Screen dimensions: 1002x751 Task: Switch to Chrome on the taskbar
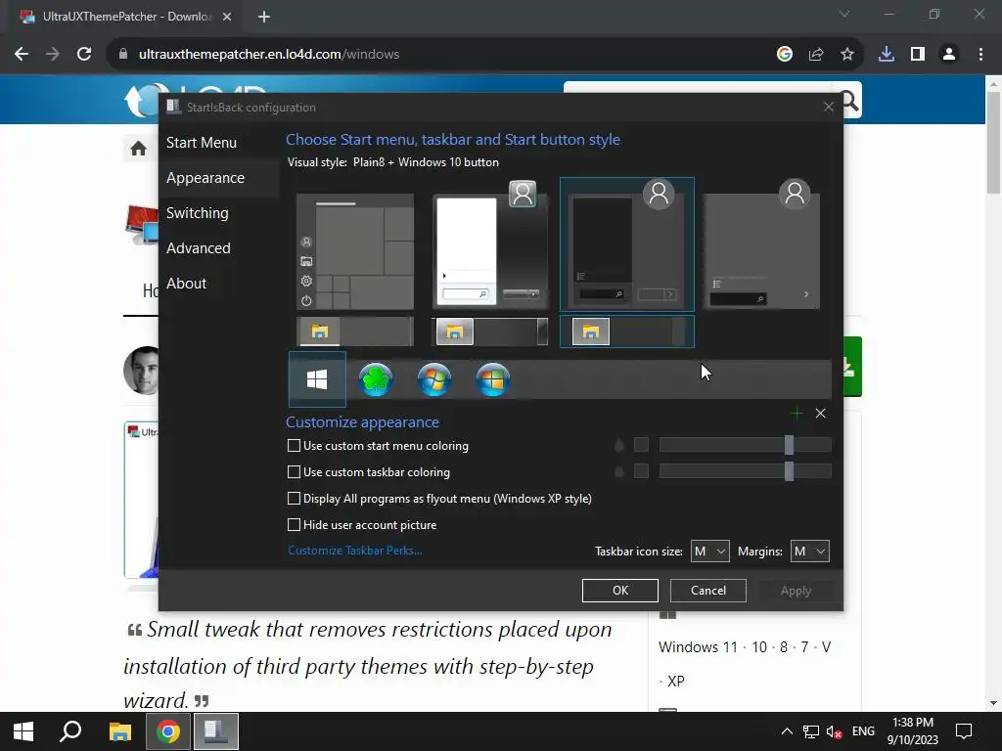168,731
